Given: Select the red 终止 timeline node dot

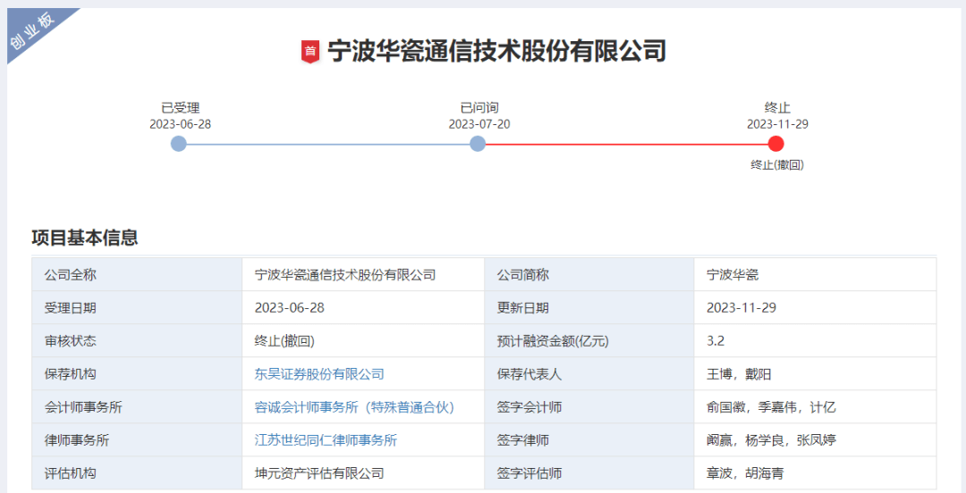Looking at the screenshot, I should pyautogui.click(x=776, y=144).
